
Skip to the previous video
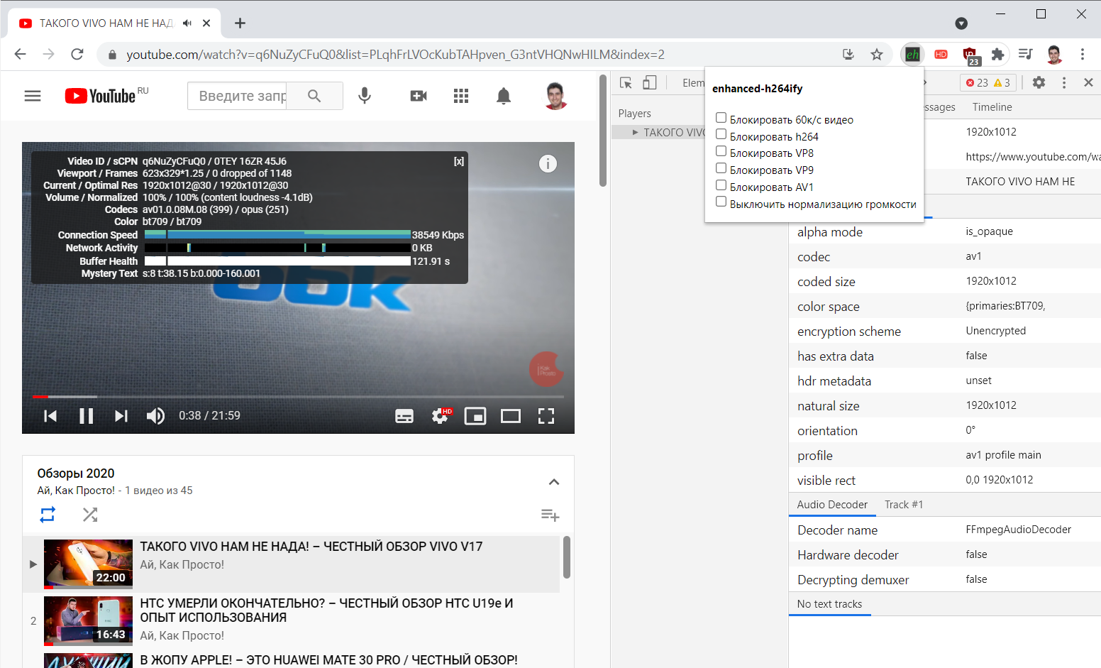pos(50,416)
